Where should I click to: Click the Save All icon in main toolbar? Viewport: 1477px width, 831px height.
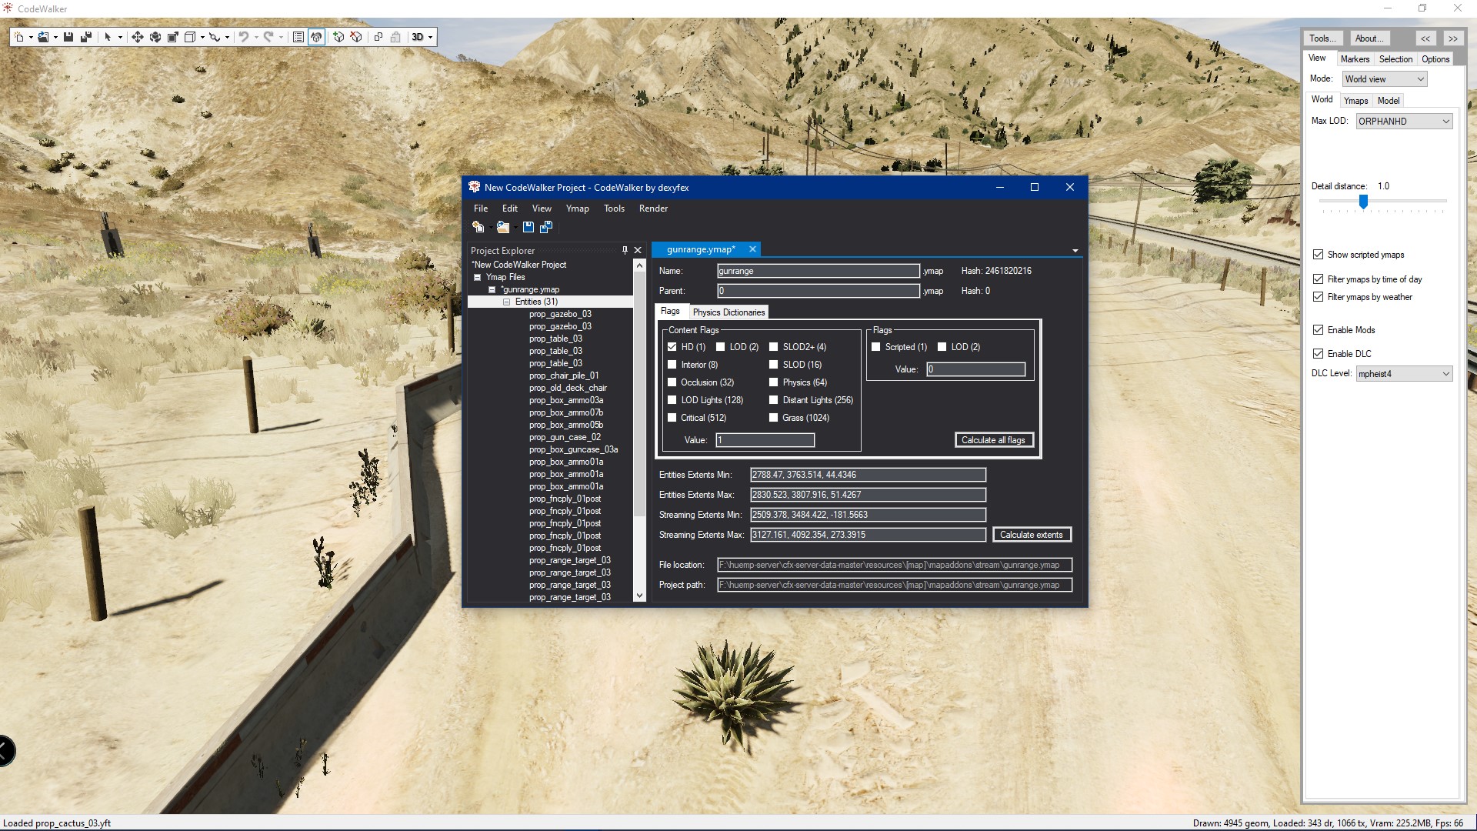tap(86, 37)
